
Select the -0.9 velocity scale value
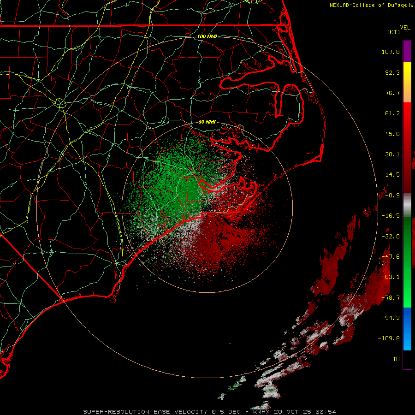392,196
